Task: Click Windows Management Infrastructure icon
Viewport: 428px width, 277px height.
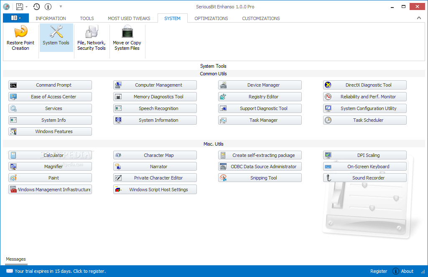Action: (x=13, y=189)
